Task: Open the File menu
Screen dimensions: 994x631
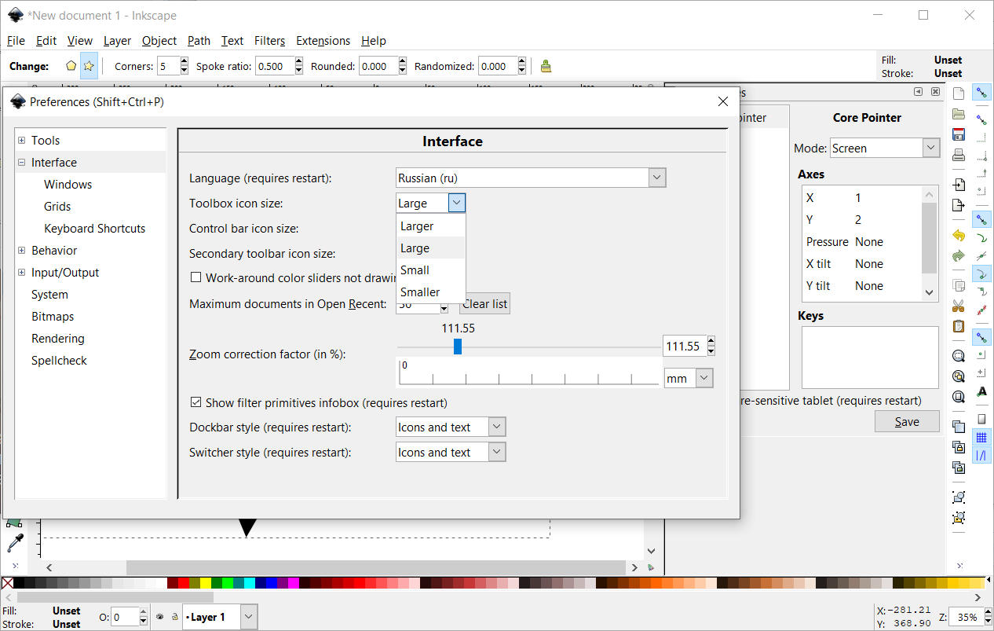Action: coord(16,41)
